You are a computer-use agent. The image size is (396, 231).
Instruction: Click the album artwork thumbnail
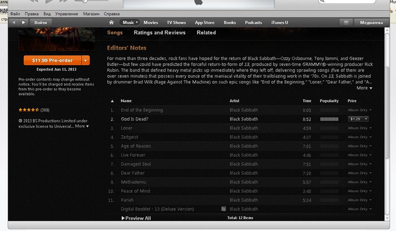56,39
